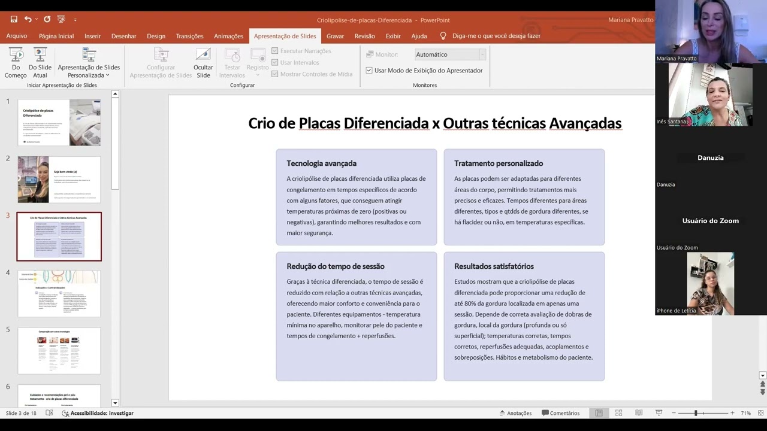Click Testar Intervalos

coord(232,63)
